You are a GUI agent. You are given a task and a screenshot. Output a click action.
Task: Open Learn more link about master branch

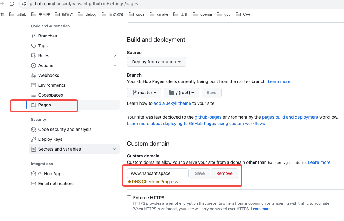pos(279,81)
